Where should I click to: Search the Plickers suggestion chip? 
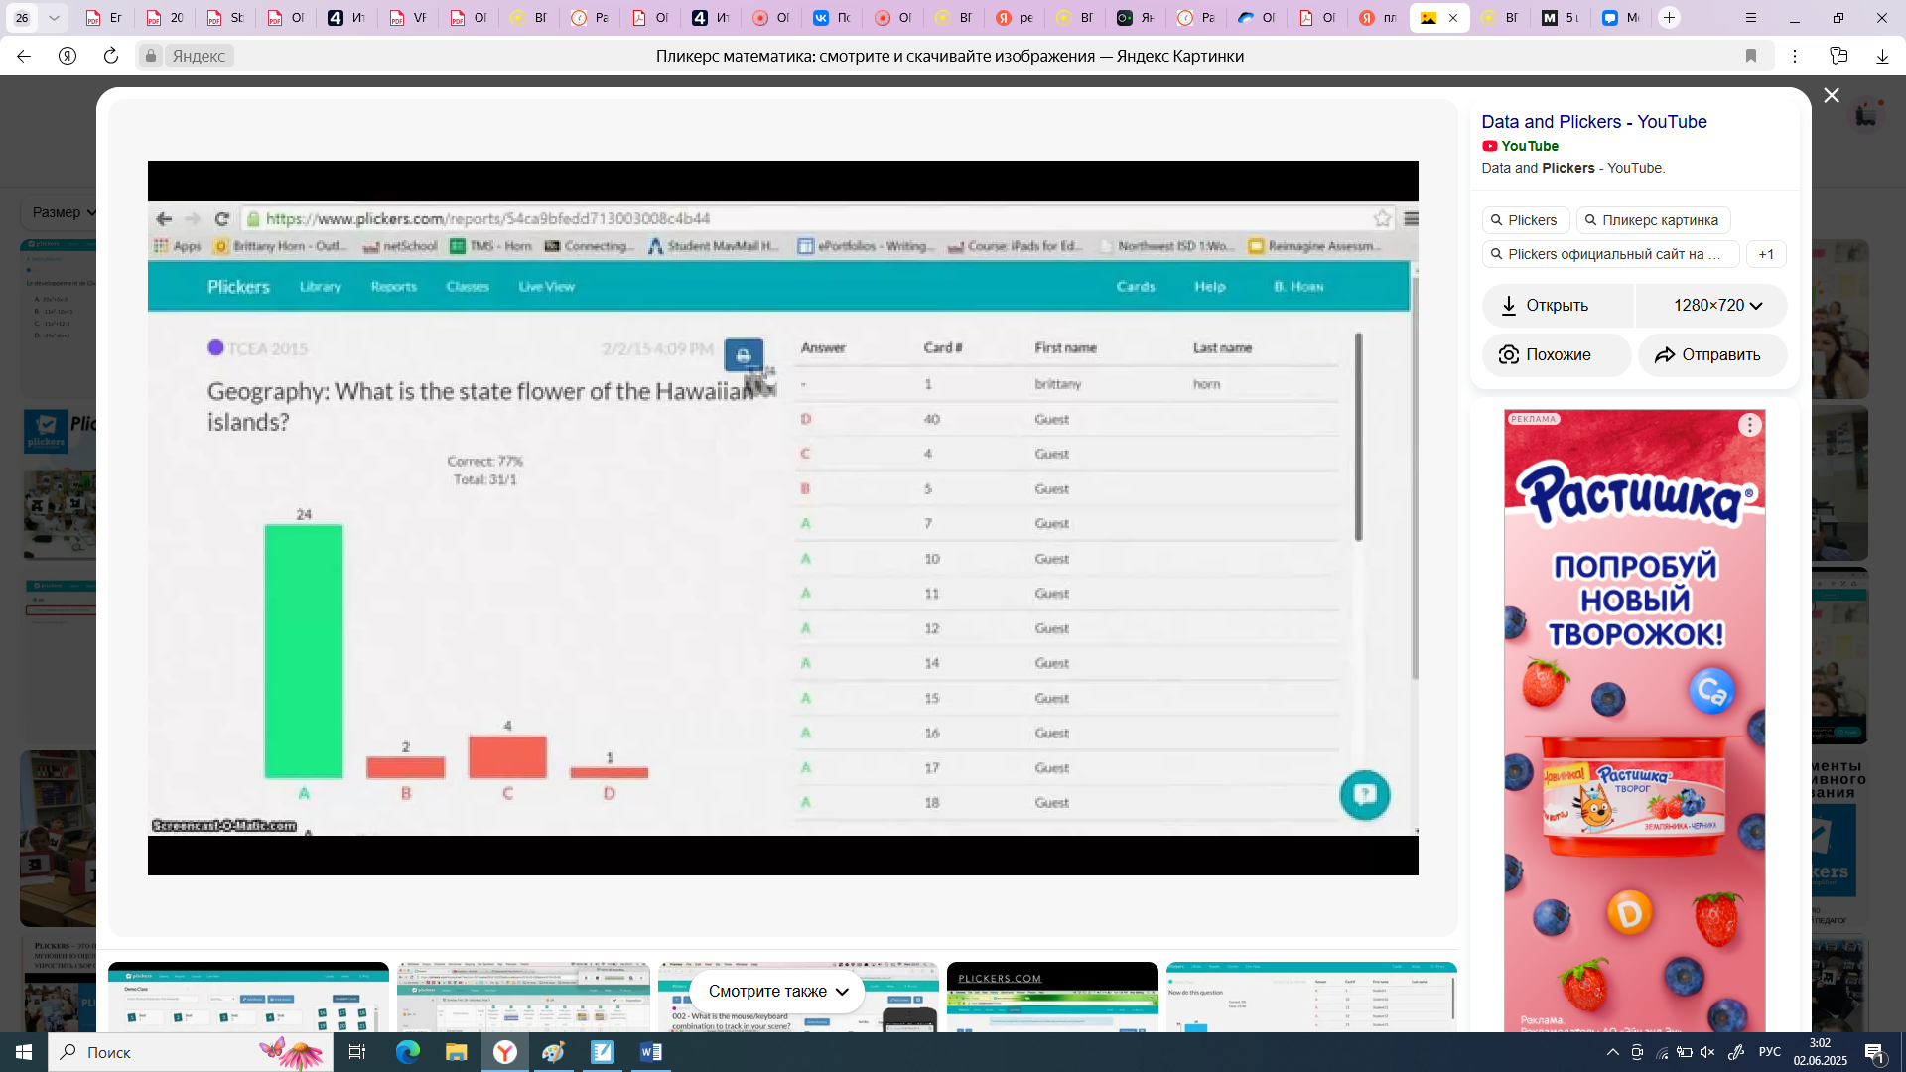coord(1525,220)
